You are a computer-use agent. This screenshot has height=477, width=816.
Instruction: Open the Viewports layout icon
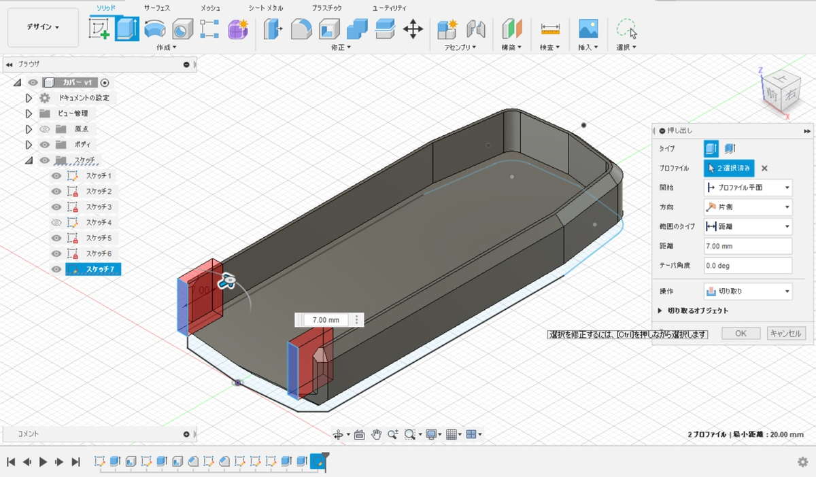click(x=471, y=434)
